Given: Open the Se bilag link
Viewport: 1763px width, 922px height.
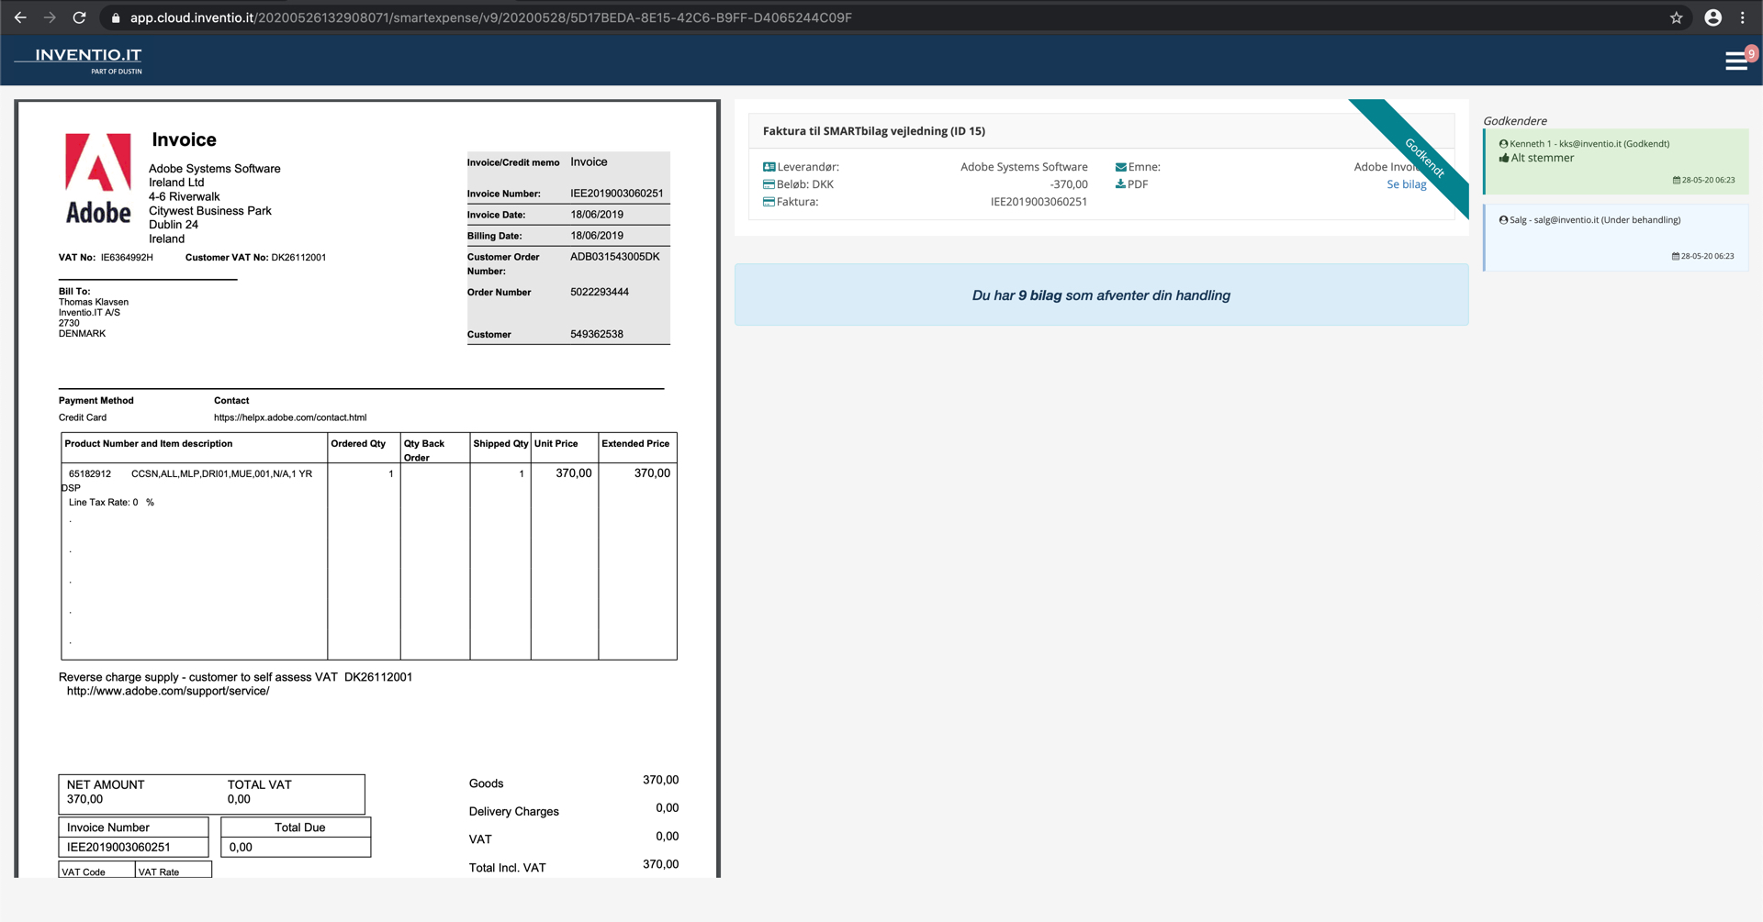Looking at the screenshot, I should [x=1406, y=184].
